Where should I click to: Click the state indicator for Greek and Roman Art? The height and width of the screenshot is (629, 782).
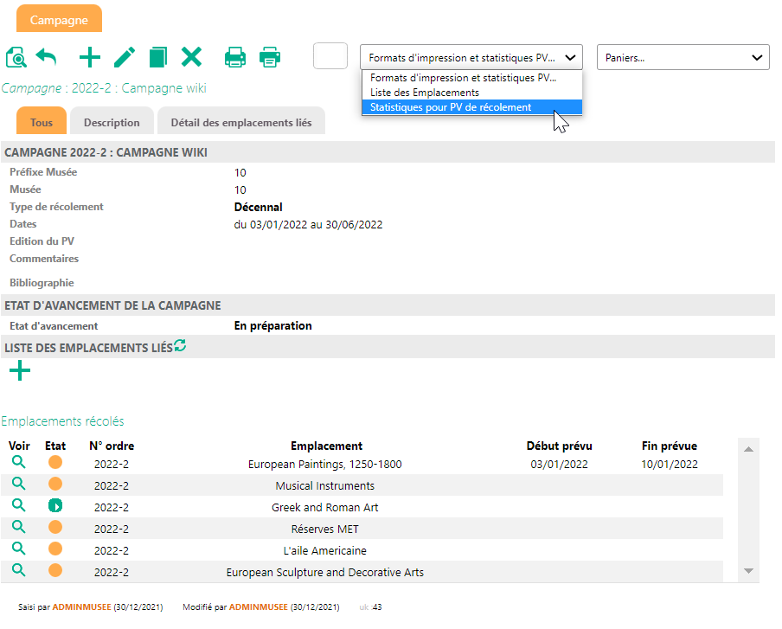tap(55, 506)
